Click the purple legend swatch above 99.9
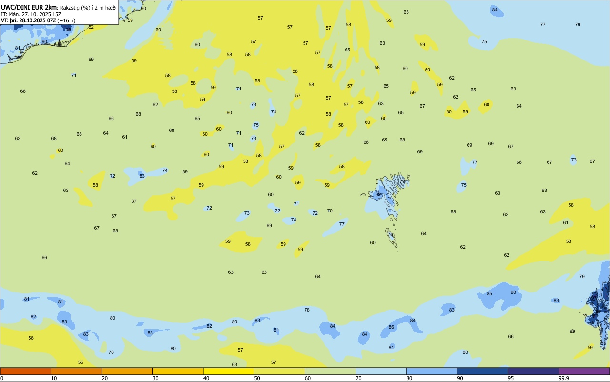610x382 pixels. (x=584, y=371)
